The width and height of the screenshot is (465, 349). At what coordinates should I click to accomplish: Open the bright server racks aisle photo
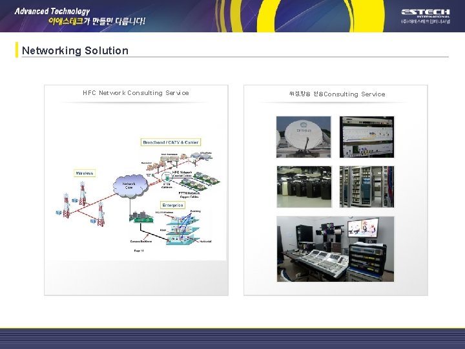pos(367,187)
